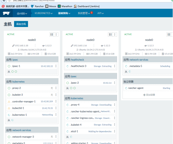Open the Rancher bookmark
Image resolution: width=173 pixels, height=144 pixels.
tap(37, 6)
